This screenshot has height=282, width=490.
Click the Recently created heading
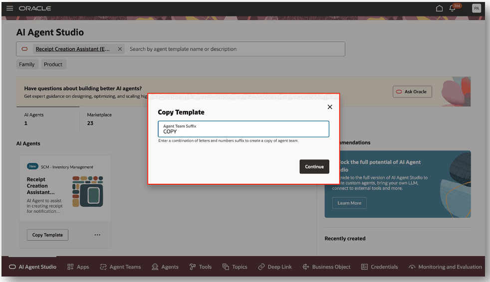tap(345, 238)
